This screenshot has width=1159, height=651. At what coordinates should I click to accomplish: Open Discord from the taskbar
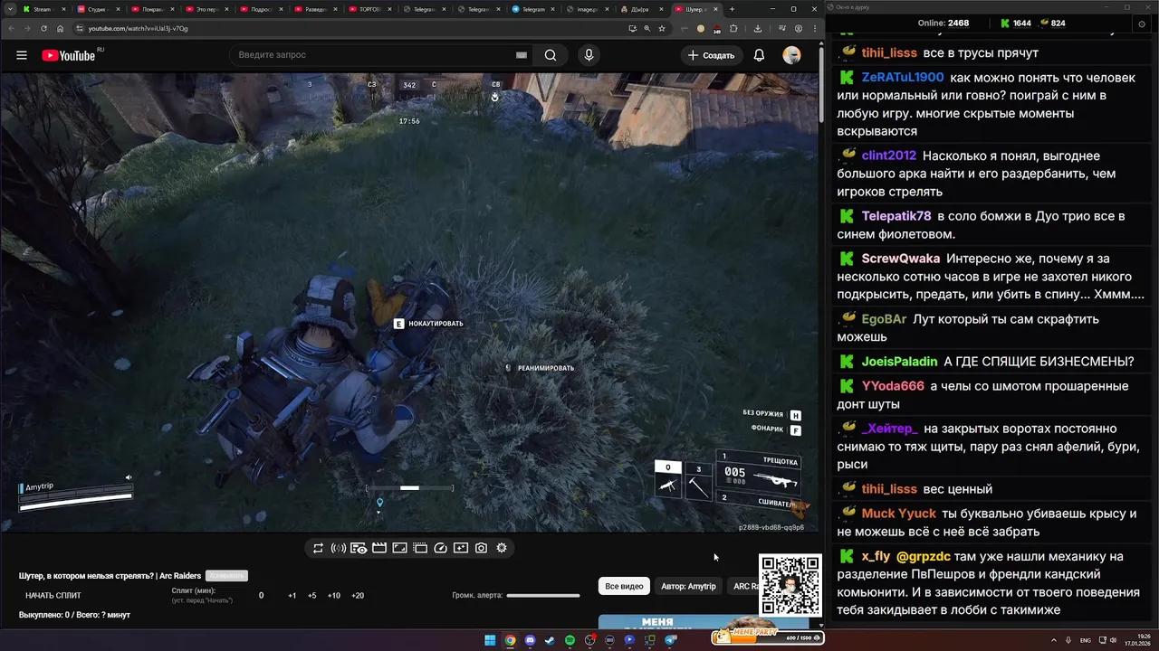pyautogui.click(x=530, y=640)
